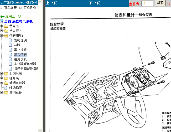The width and height of the screenshot is (171, 132).
Task: Open the 辅助插座 tree item
Action: click(x=16, y=88)
